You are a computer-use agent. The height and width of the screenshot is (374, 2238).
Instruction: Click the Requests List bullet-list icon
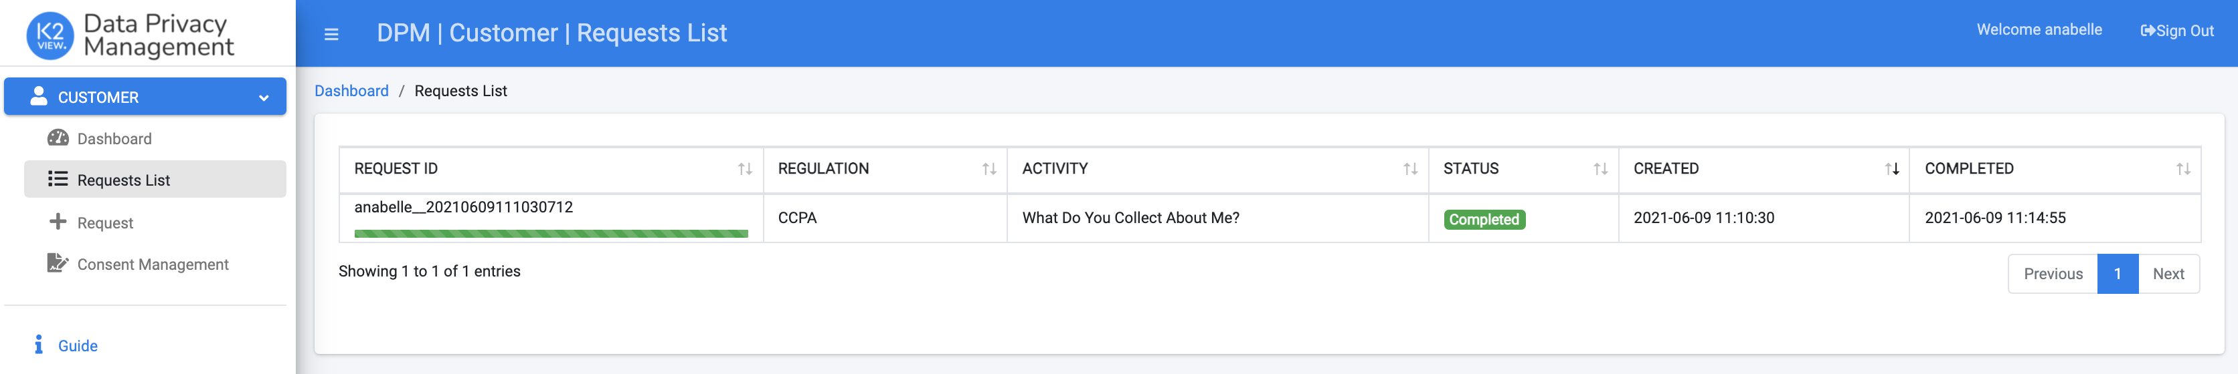pos(58,179)
